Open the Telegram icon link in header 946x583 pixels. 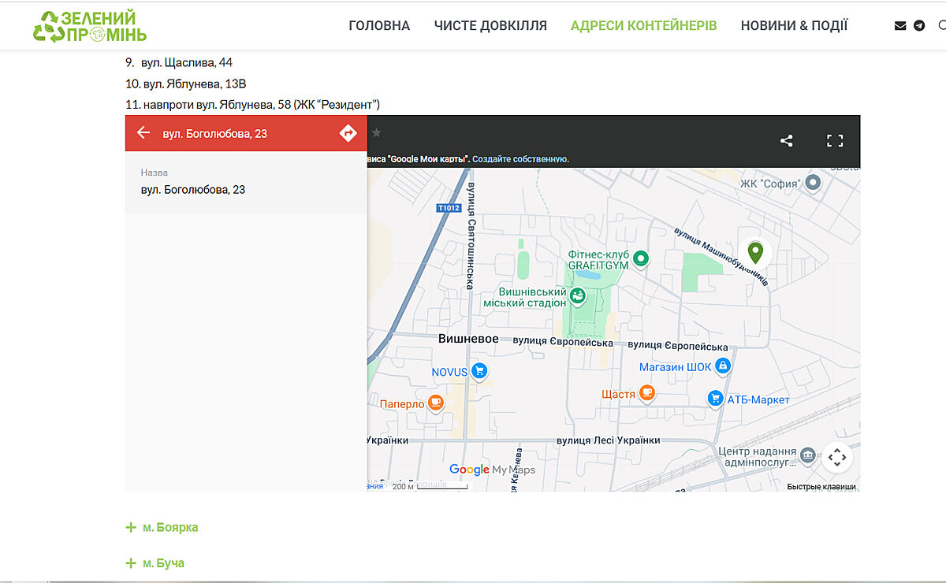click(919, 26)
